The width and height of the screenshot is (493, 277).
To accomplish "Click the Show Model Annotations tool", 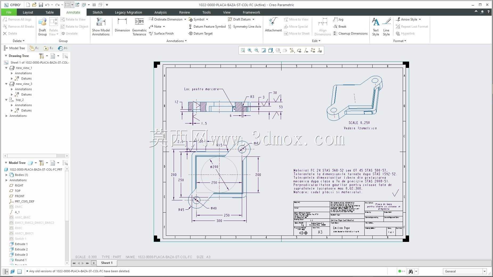I will pyautogui.click(x=101, y=27).
